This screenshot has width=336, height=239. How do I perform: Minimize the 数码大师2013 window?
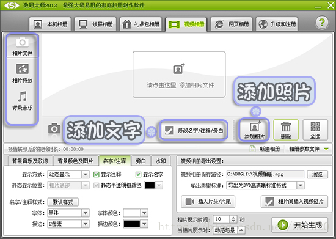point(318,7)
